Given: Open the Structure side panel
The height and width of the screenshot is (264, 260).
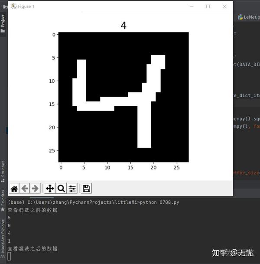Looking at the screenshot, I should click(x=3, y=171).
